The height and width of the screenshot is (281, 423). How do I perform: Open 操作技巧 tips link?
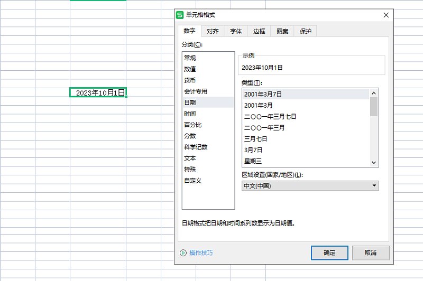[200, 253]
